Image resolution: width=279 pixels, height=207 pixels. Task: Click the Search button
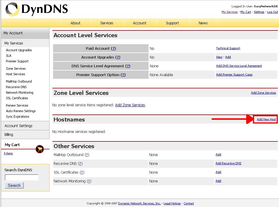(14, 185)
